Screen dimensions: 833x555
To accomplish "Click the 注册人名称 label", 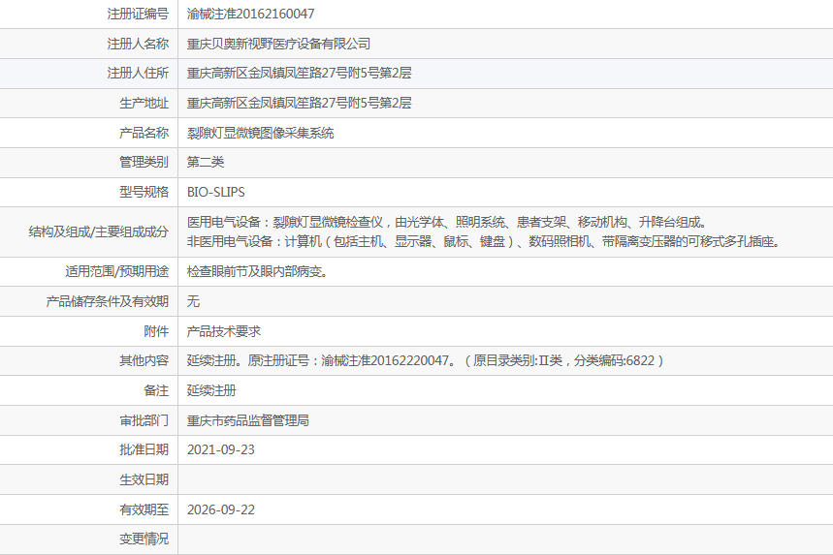I will click(x=138, y=44).
